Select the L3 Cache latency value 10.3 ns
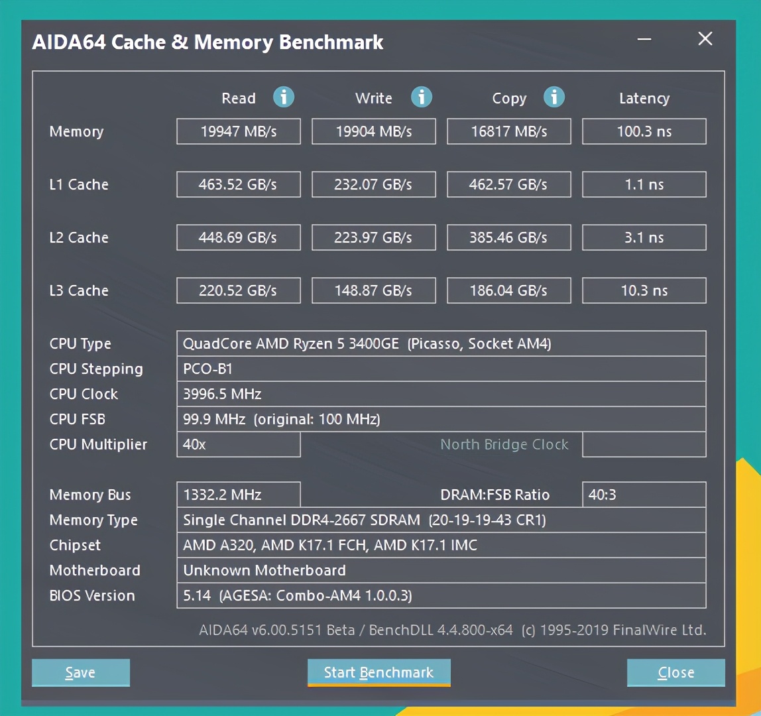This screenshot has height=716, width=761. 644,290
